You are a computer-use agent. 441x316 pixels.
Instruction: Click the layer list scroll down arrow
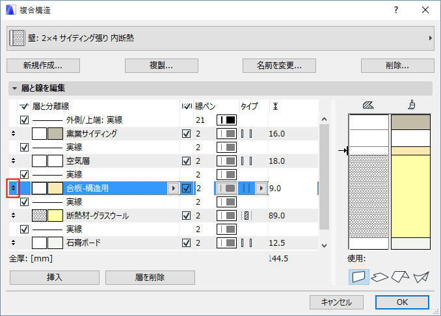(x=324, y=245)
